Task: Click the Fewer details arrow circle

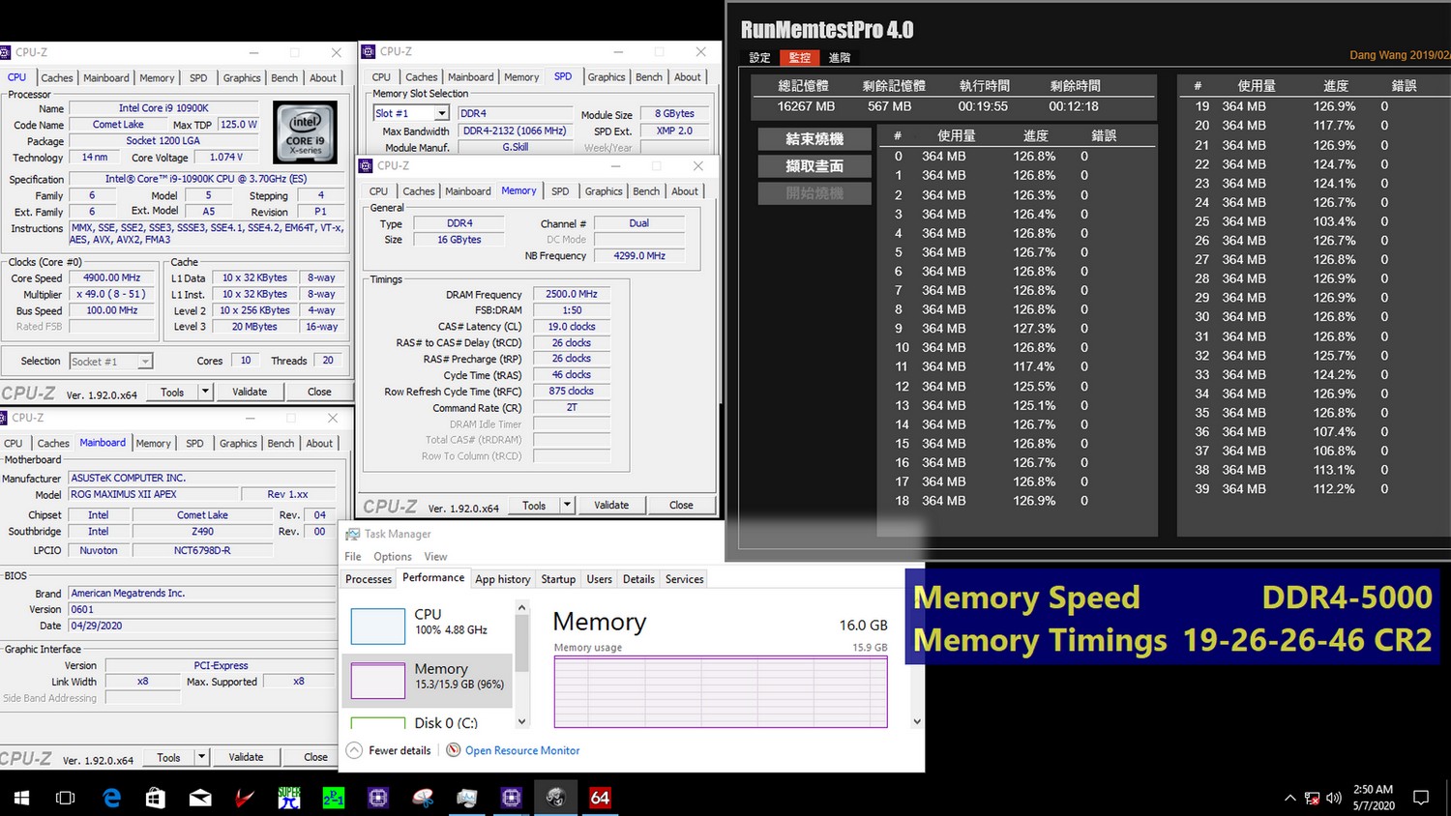Action: [354, 750]
